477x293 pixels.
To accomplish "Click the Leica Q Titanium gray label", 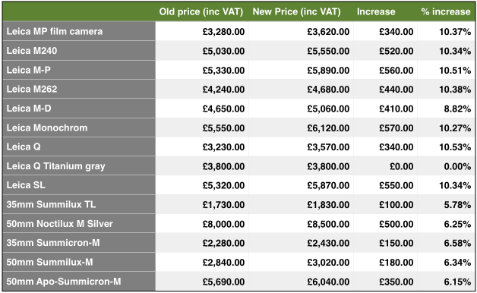I will [x=55, y=166].
